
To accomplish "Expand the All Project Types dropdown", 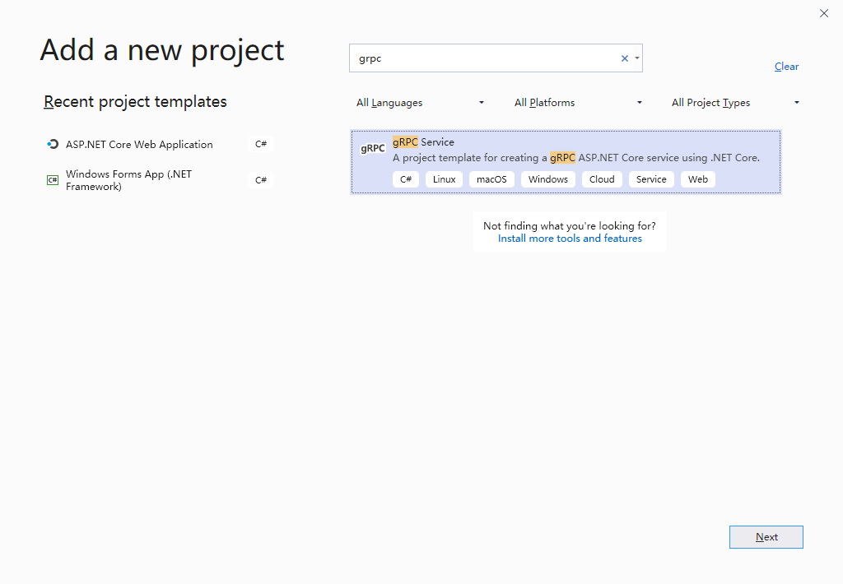I will tap(735, 103).
